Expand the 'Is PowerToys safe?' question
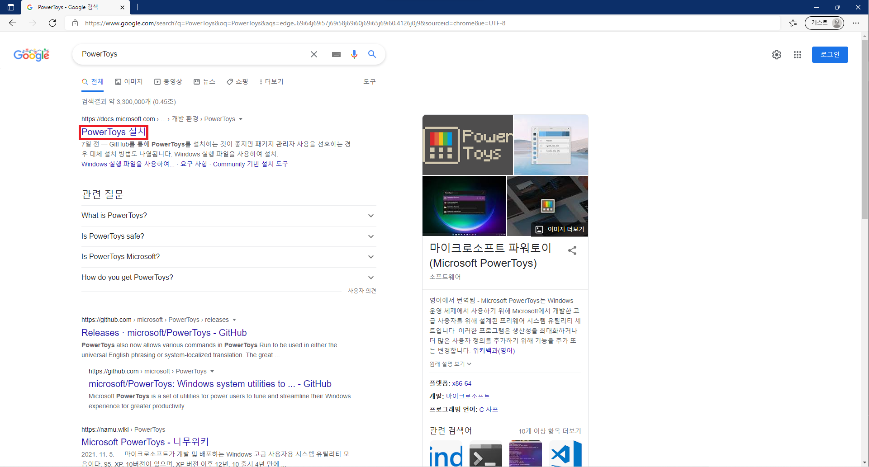 click(228, 236)
